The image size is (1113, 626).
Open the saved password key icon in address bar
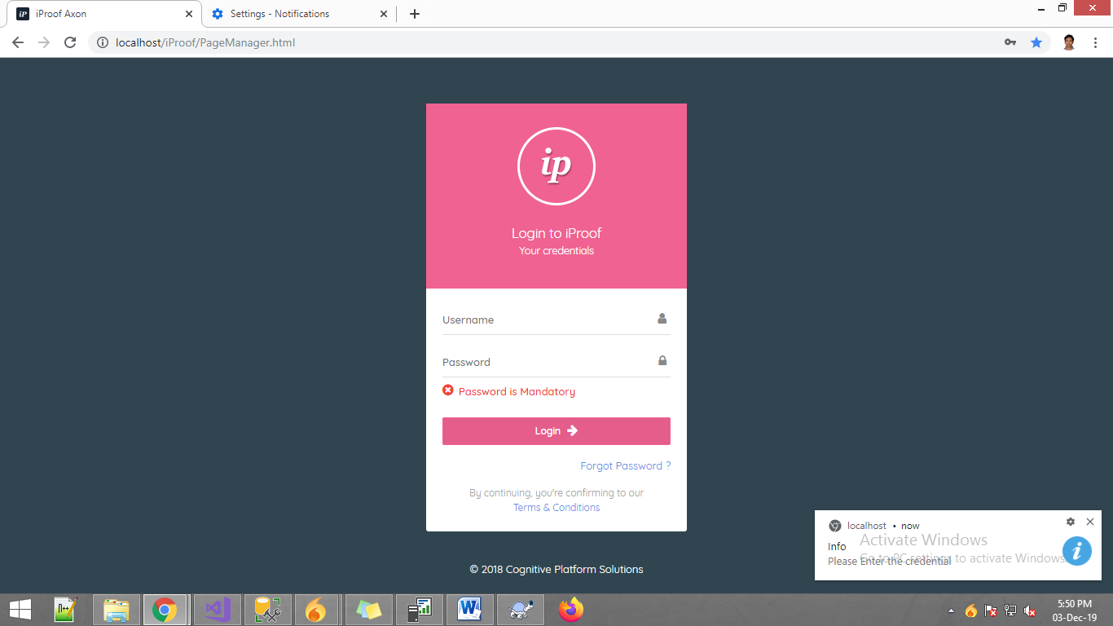[x=1011, y=41]
